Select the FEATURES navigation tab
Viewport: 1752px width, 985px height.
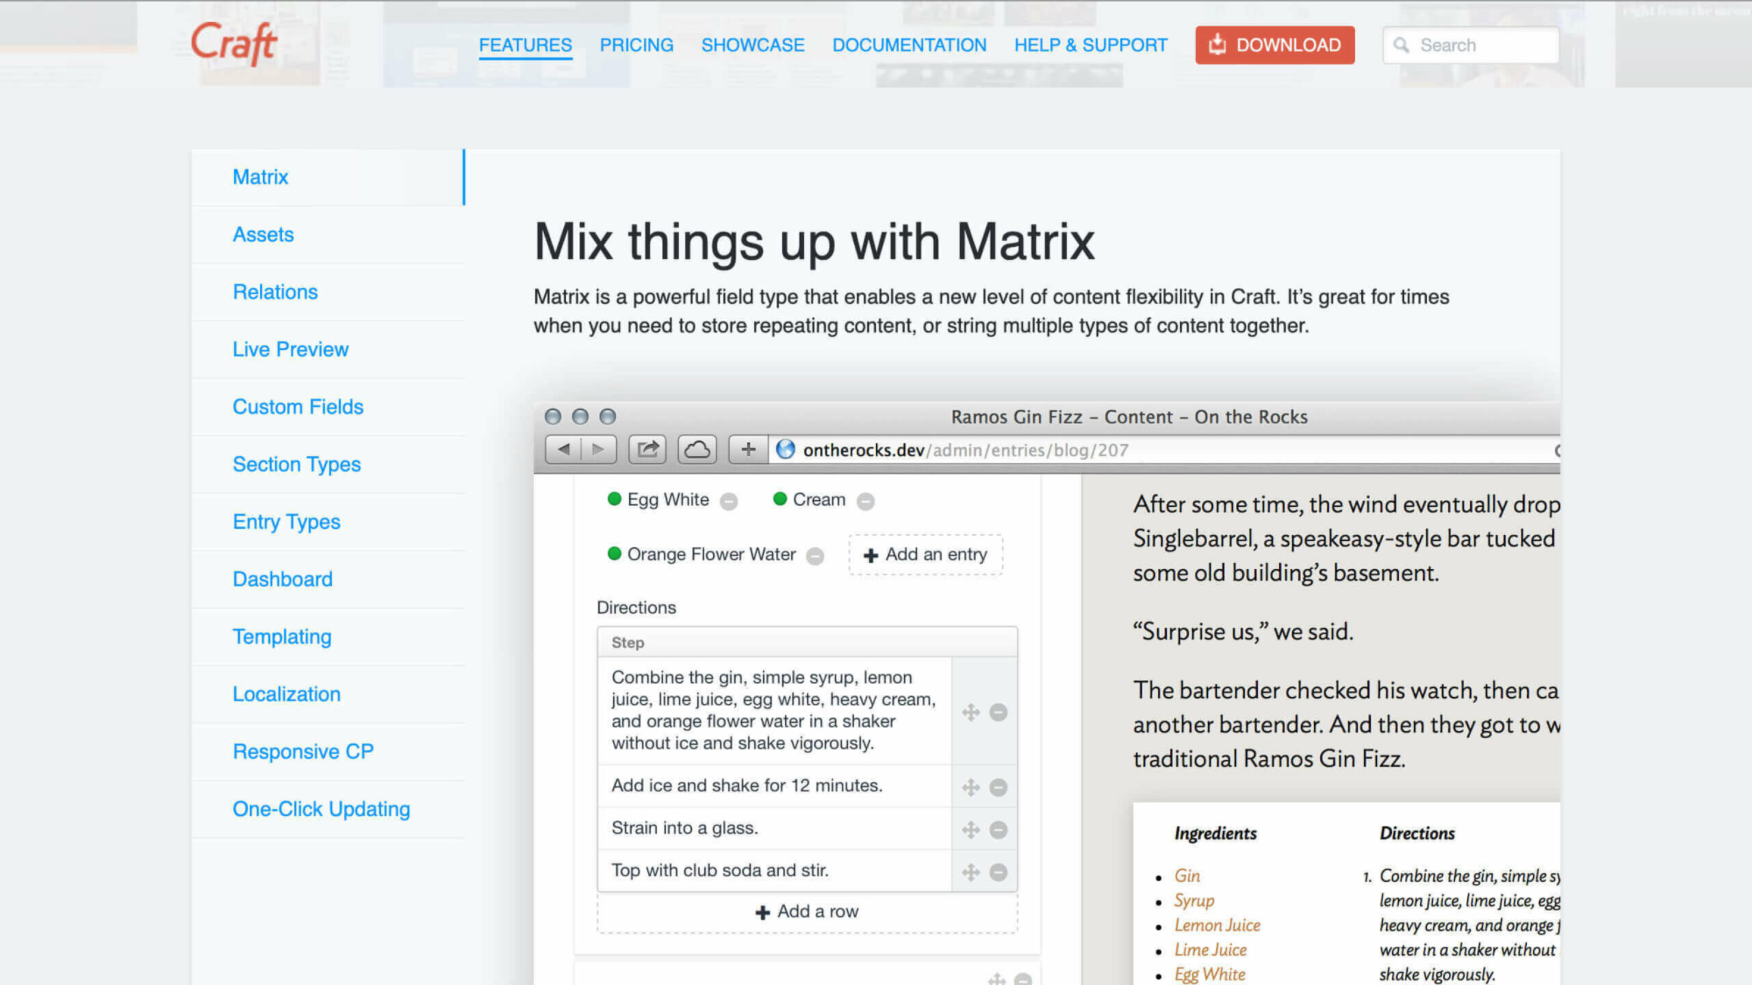(525, 44)
